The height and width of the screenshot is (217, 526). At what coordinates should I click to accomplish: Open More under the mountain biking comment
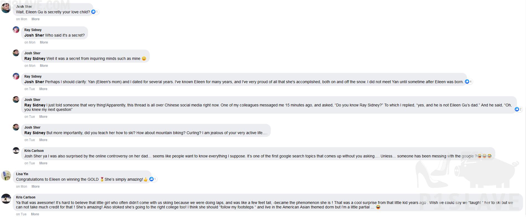(43, 140)
